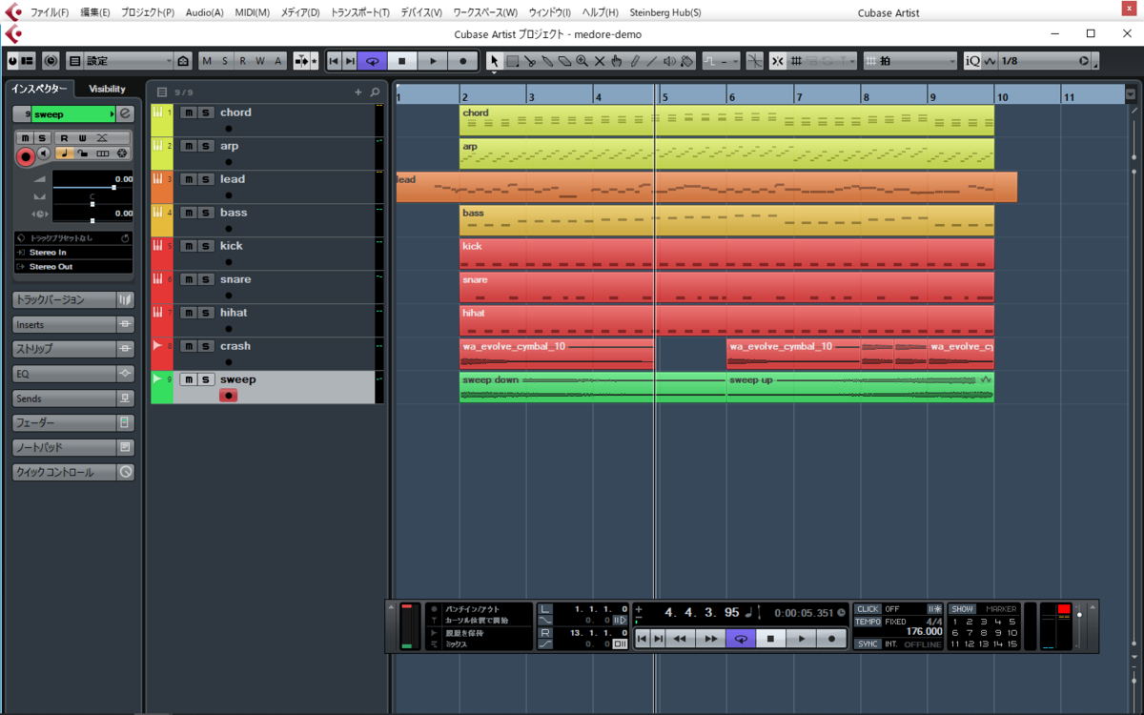Toggle Snap on/off in toolbar
Viewport: 1144px width, 715px height.
click(x=778, y=61)
